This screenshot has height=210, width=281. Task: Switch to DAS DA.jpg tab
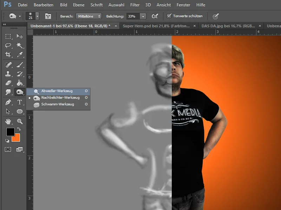[228, 26]
